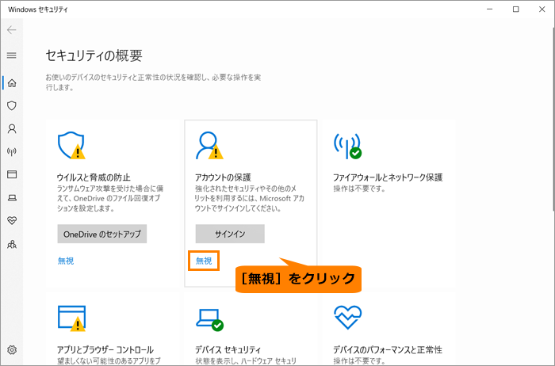The width and height of the screenshot is (555, 366).
Task: Minimize the Windows セキュリティ window
Action: [x=490, y=10]
